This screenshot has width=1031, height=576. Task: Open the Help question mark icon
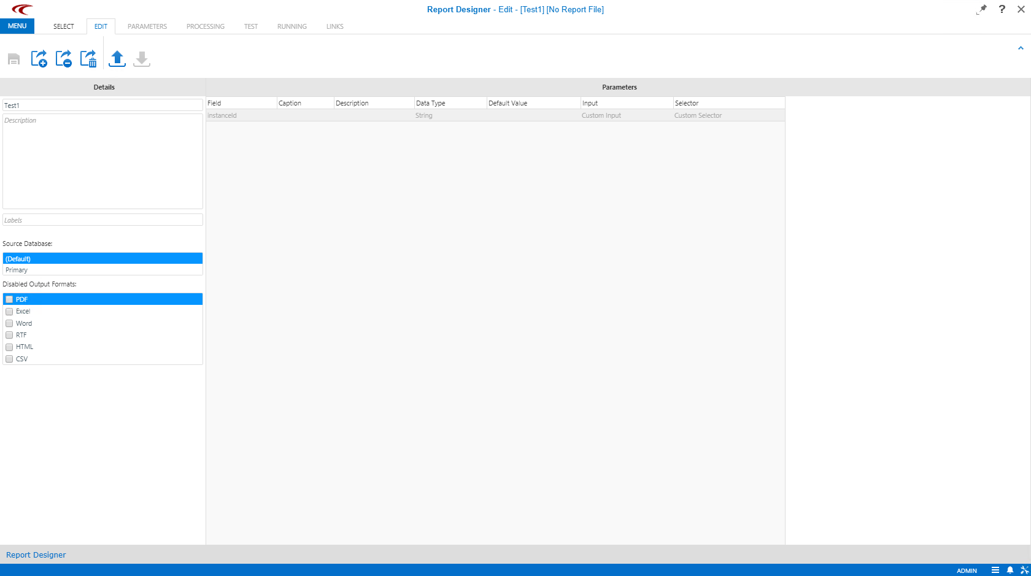[x=1002, y=9]
